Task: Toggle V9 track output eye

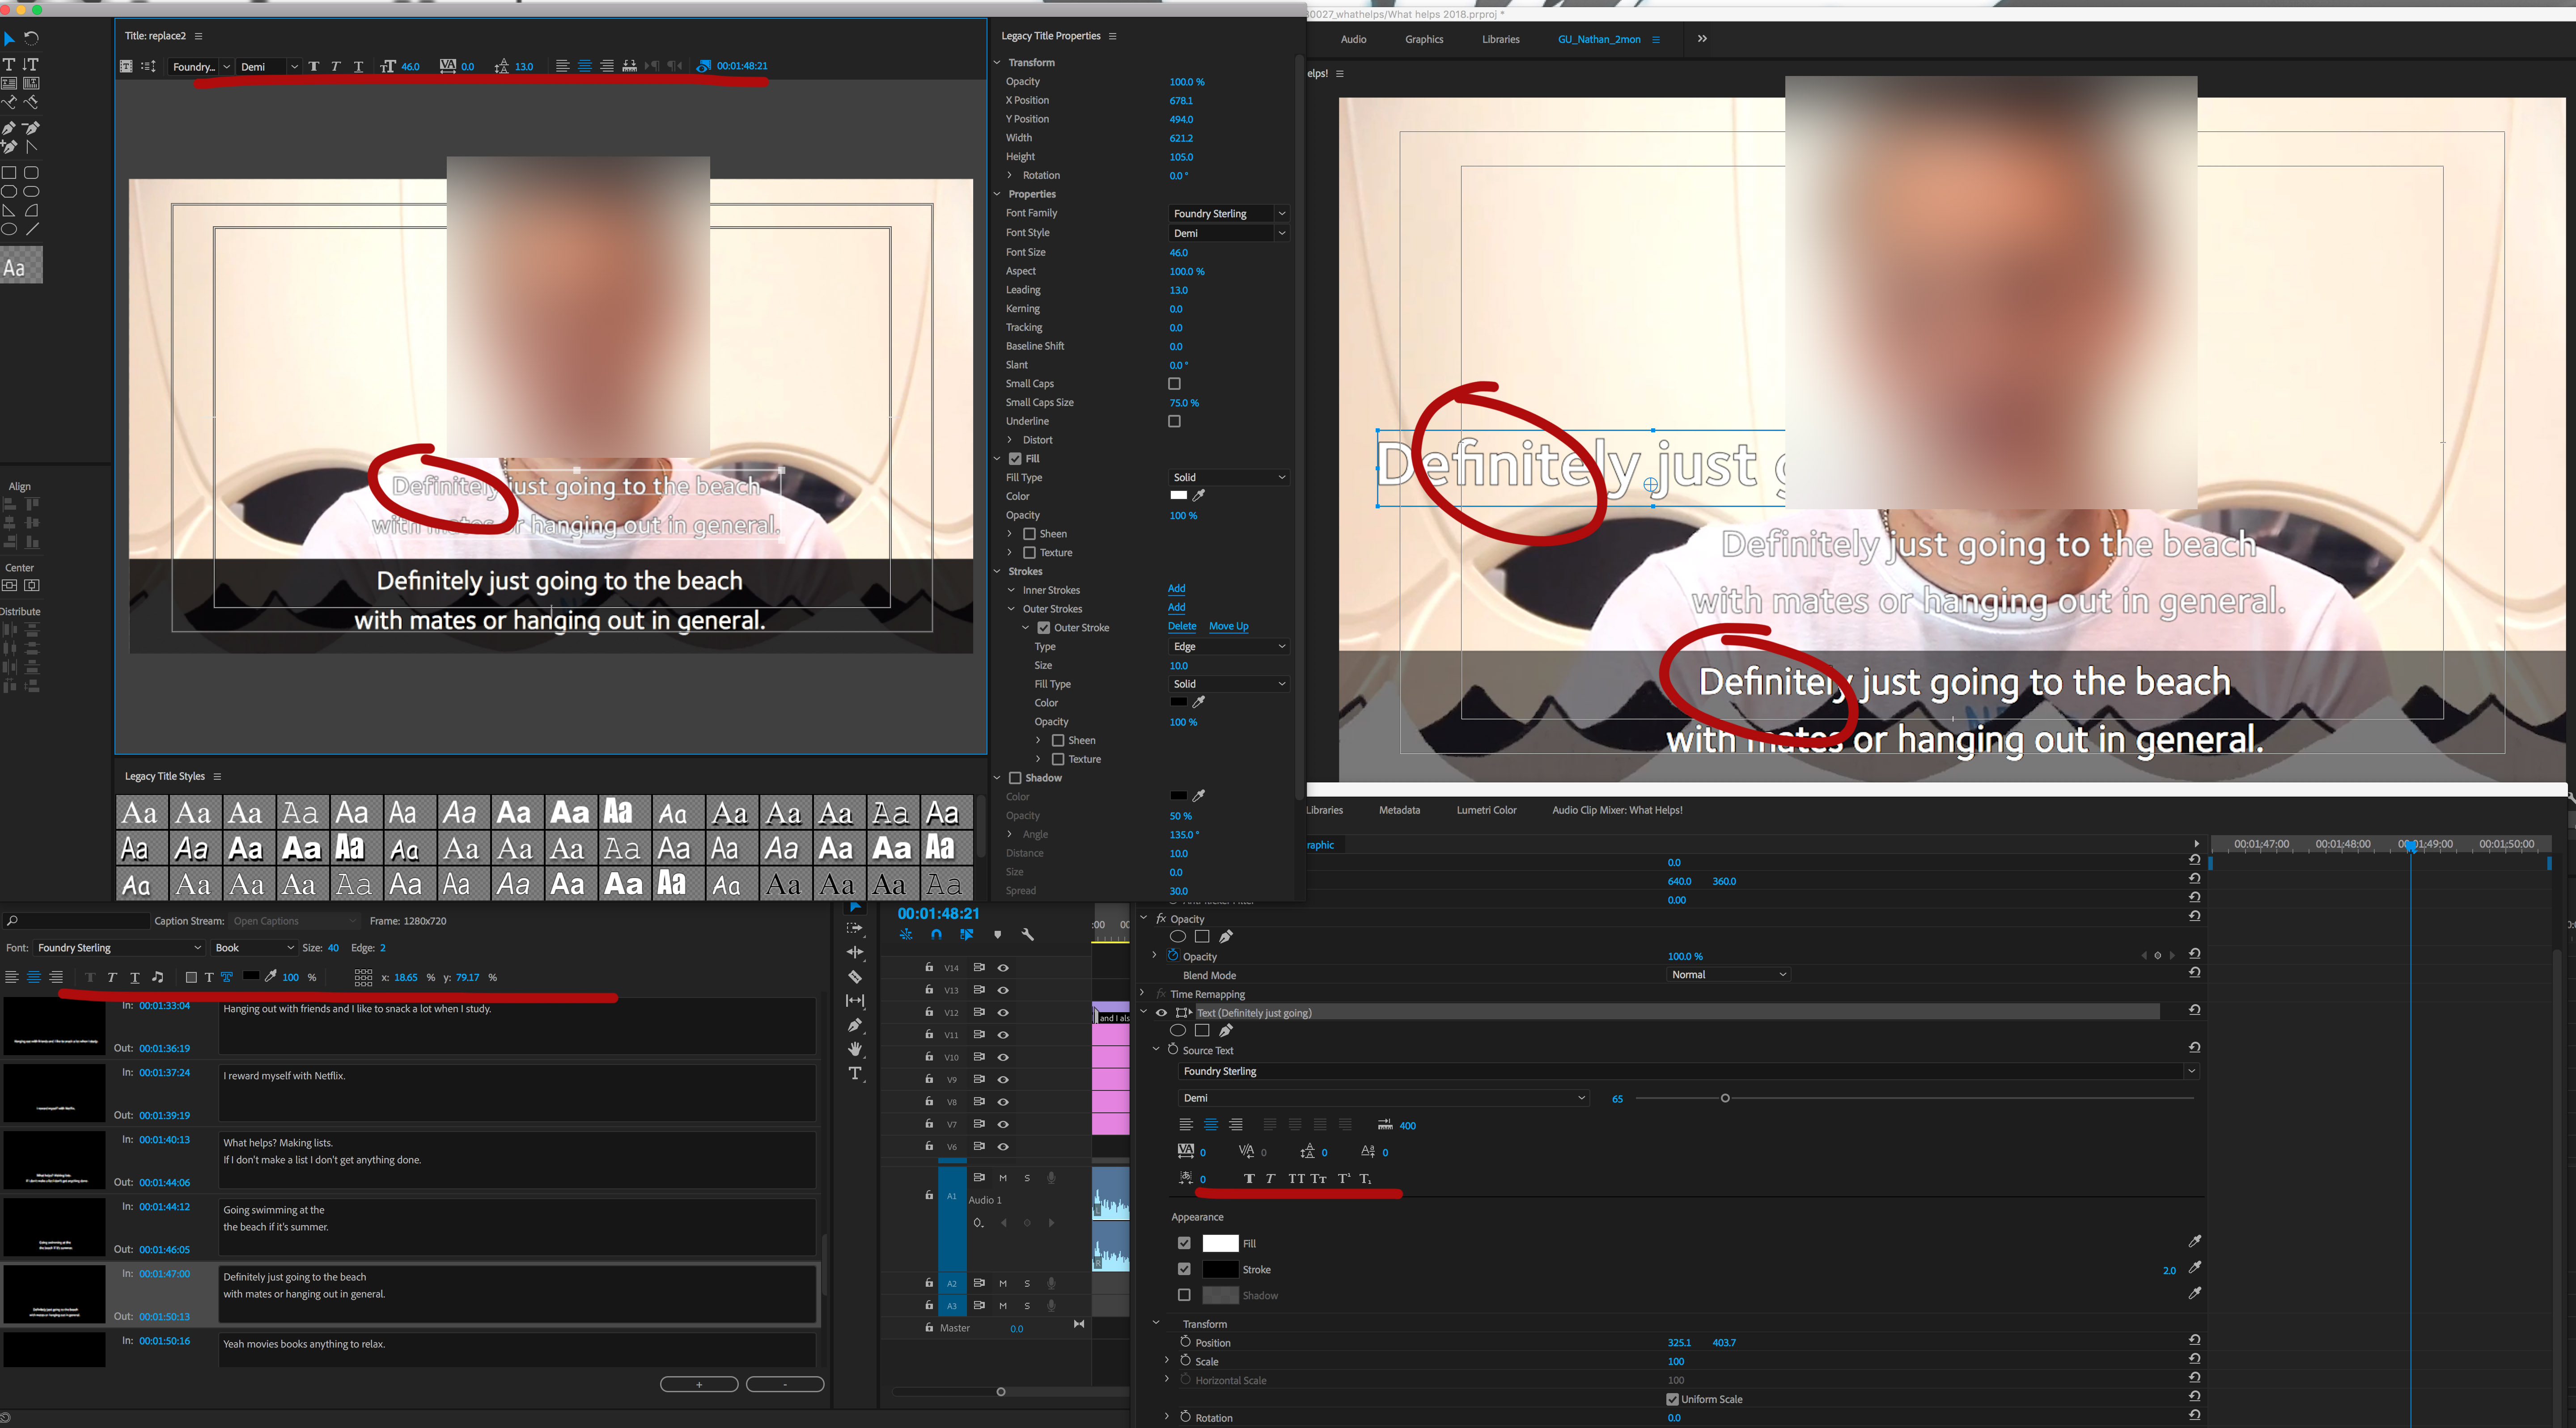Action: (x=1003, y=1080)
